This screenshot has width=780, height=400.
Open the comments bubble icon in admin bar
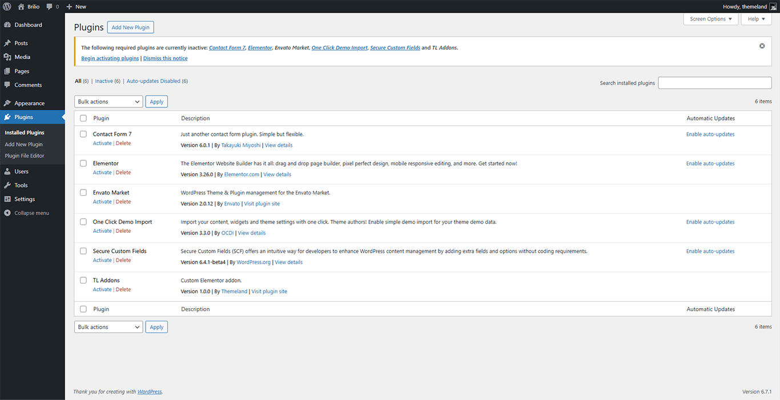(x=50, y=6)
